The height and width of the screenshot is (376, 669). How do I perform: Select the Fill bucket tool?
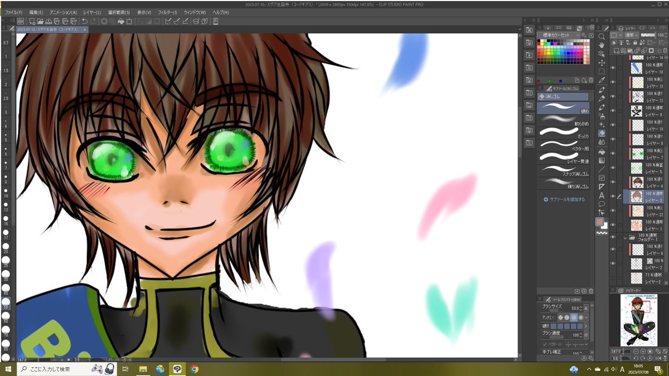click(602, 152)
